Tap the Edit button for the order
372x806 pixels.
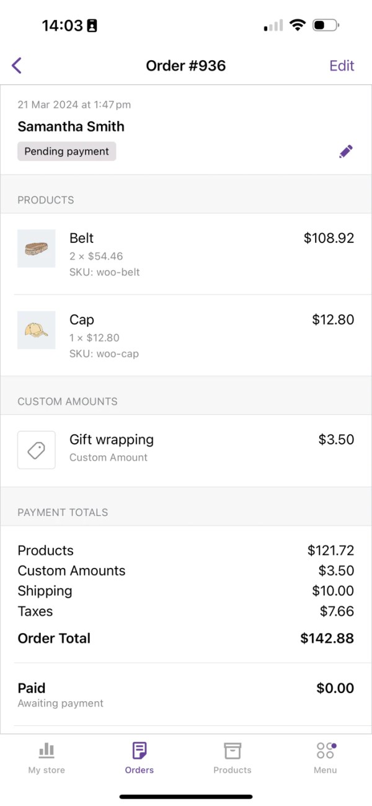point(342,66)
